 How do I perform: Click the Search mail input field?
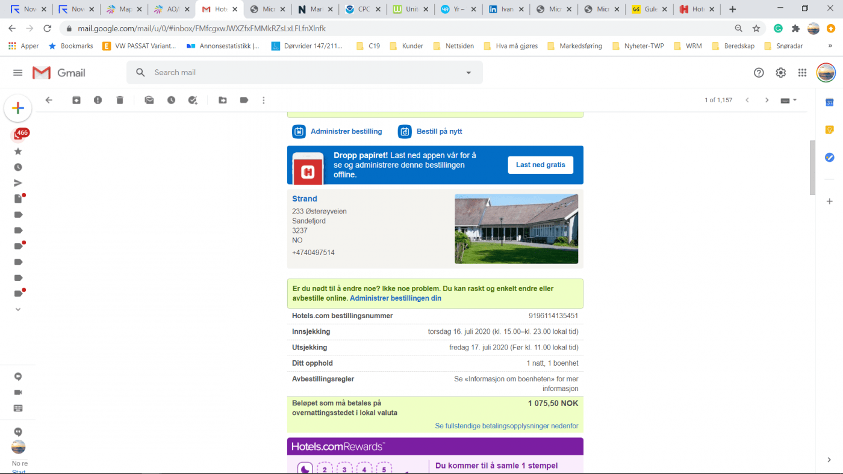pos(304,73)
